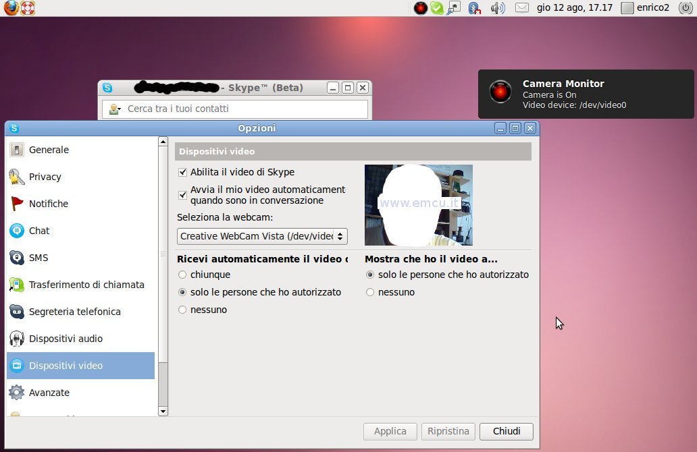Click the Skype logo in the Skype title bar
This screenshot has height=452, width=697.
[x=107, y=88]
